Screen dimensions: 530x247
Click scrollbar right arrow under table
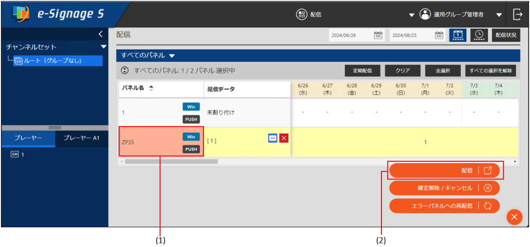tap(515, 162)
